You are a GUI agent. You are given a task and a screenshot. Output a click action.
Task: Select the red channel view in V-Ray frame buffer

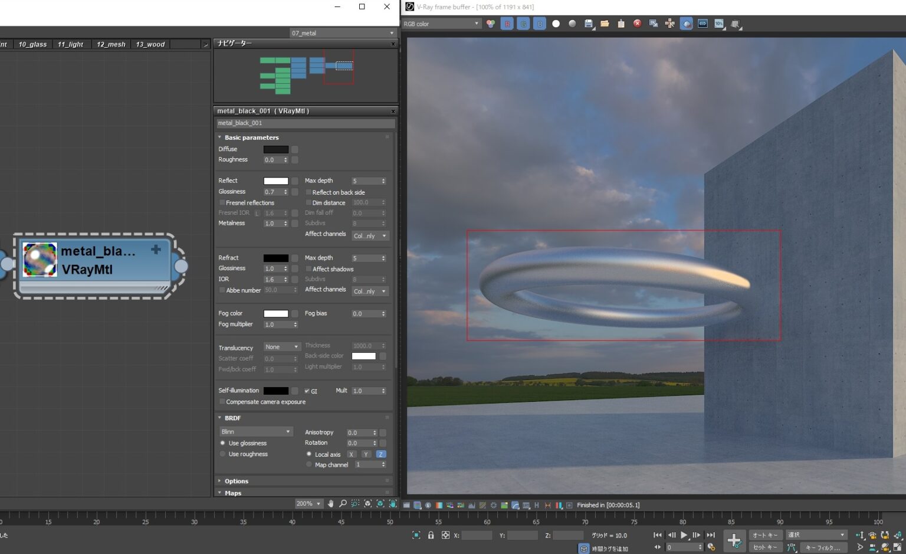[507, 24]
